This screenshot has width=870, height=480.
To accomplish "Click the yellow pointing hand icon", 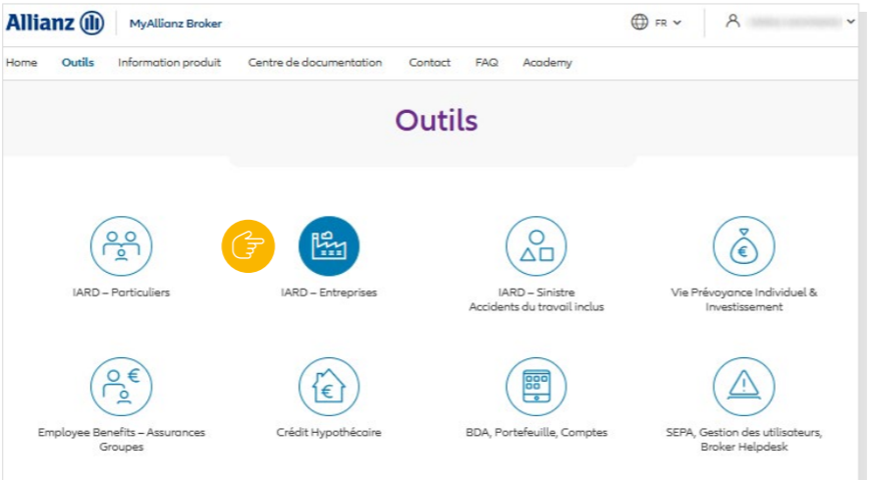I will pyautogui.click(x=247, y=246).
